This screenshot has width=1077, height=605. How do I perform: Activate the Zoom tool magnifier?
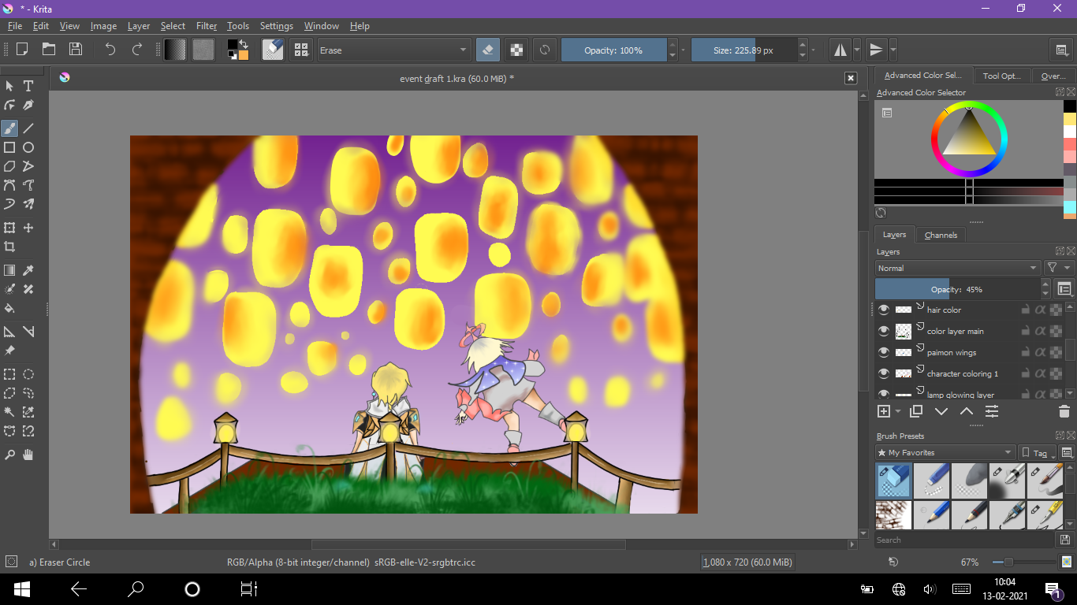pos(9,455)
